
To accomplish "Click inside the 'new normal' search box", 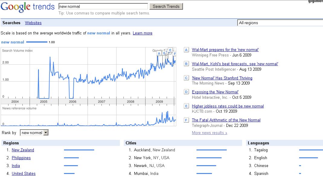I will click(103, 6).
